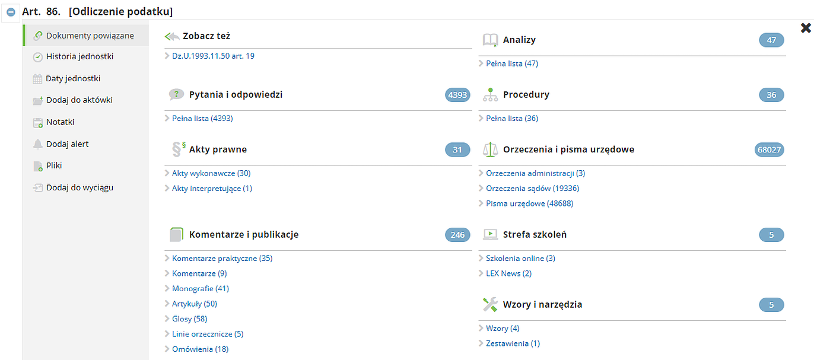Screen dimensions: 814x360
Task: Click the folder icon for Dodaj do aktówki
Action: (37, 101)
